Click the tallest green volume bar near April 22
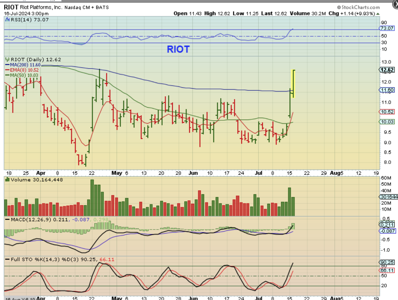The width and height of the screenshot is (398, 300). tap(92, 197)
